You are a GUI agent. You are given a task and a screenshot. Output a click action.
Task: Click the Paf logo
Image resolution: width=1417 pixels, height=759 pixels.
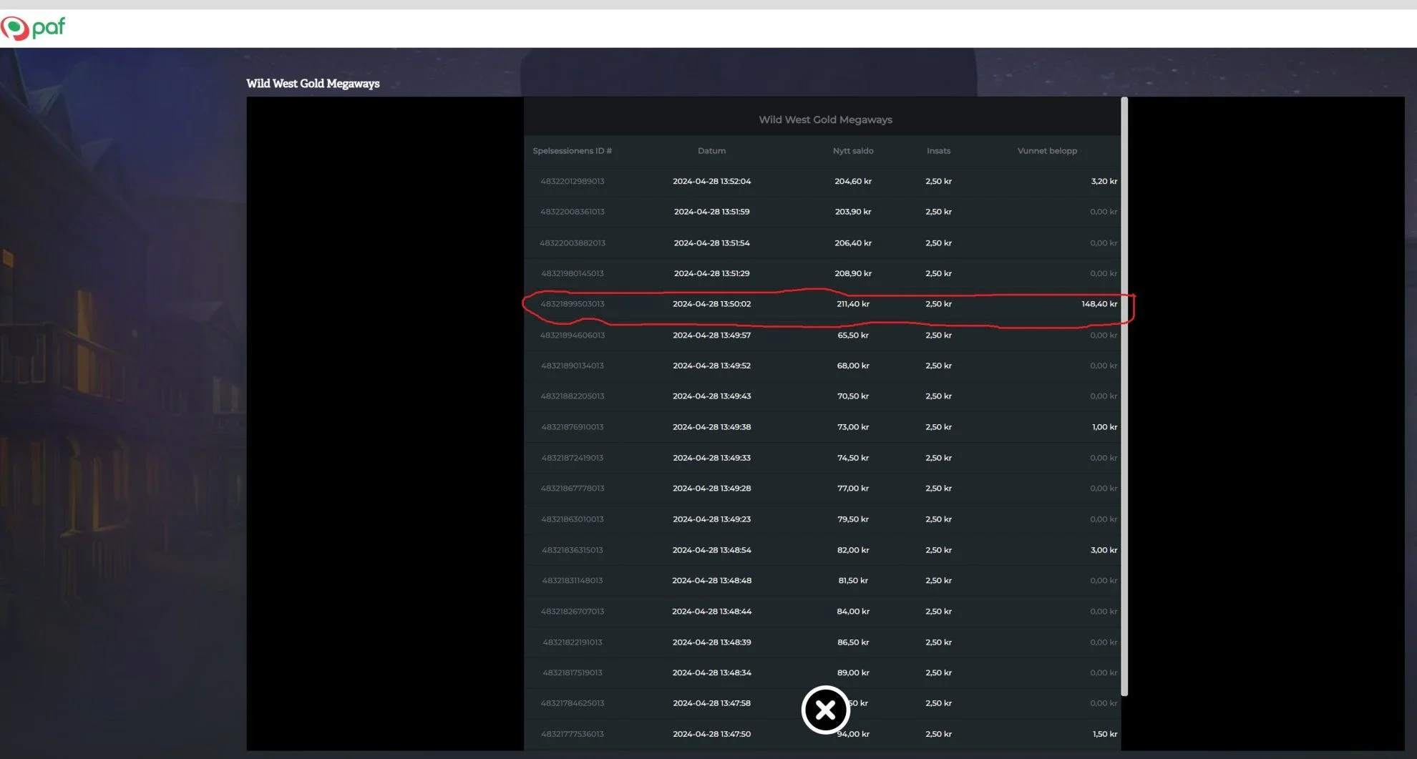coord(33,28)
